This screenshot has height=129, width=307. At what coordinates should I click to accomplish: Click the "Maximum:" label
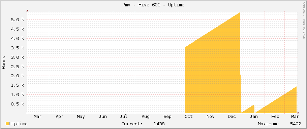tap(269, 124)
